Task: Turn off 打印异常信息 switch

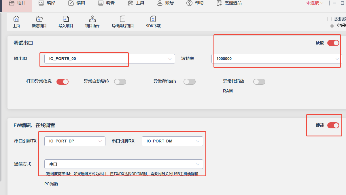Action: tap(63, 82)
